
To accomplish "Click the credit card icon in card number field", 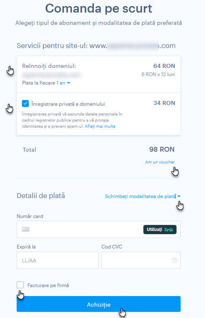I will 26,229.
